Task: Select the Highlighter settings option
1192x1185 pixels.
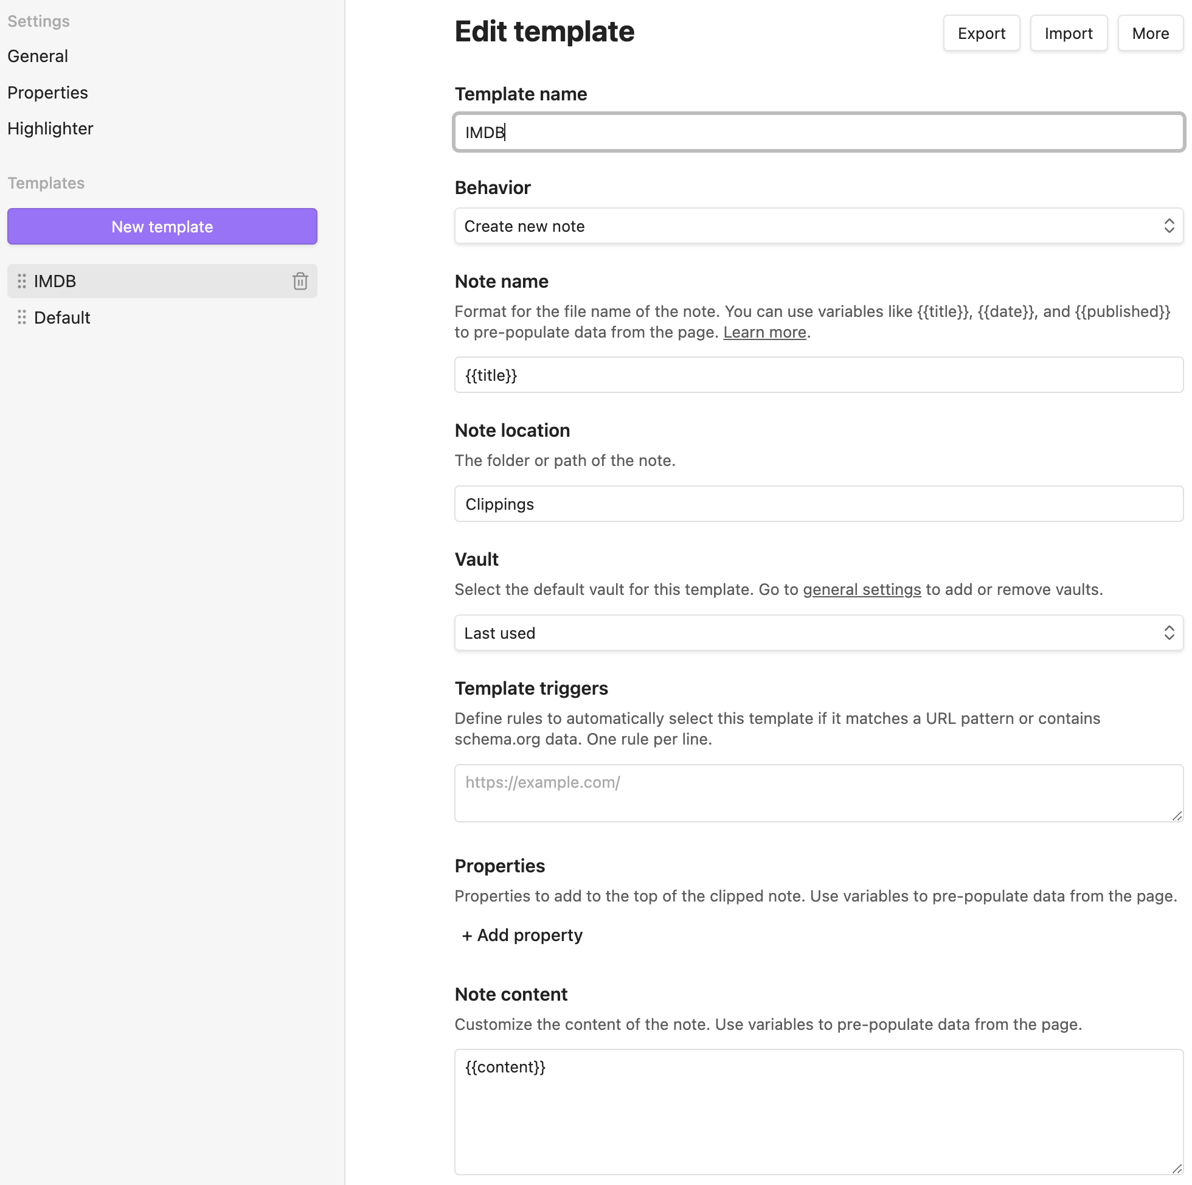Action: click(x=51, y=127)
